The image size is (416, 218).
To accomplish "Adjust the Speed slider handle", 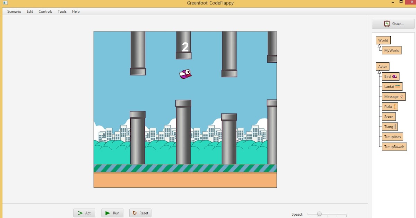I will click(319, 214).
